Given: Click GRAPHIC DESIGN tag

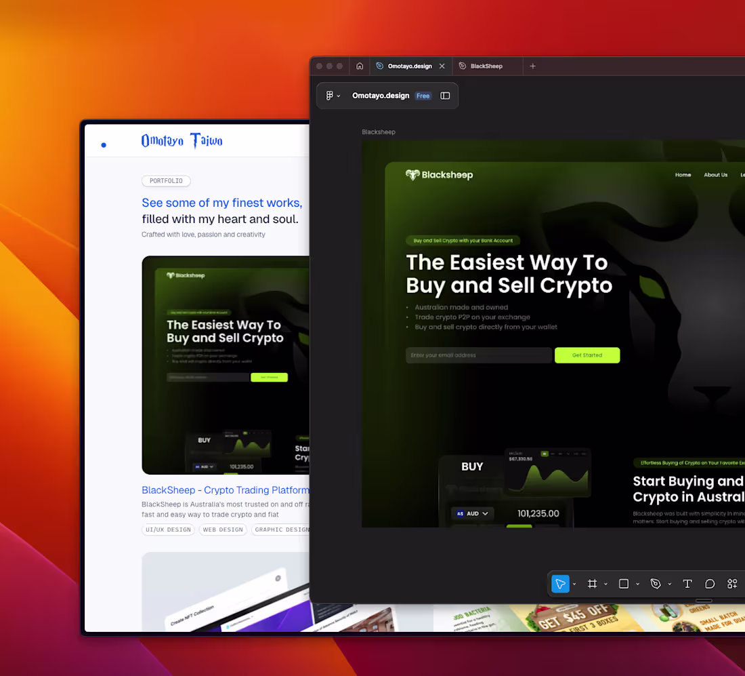Looking at the screenshot, I should tap(281, 530).
